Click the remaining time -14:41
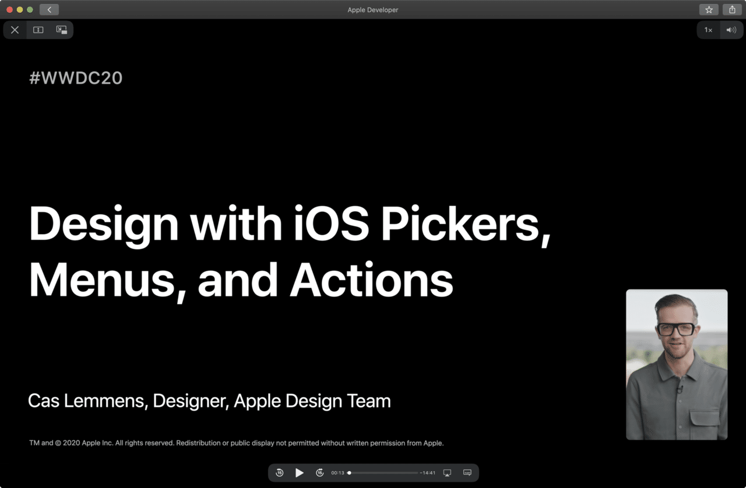 tap(427, 473)
